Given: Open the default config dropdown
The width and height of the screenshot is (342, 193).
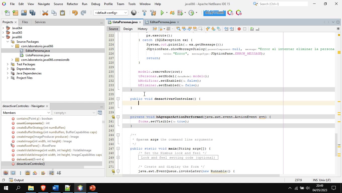Looking at the screenshot, I should pos(111,13).
